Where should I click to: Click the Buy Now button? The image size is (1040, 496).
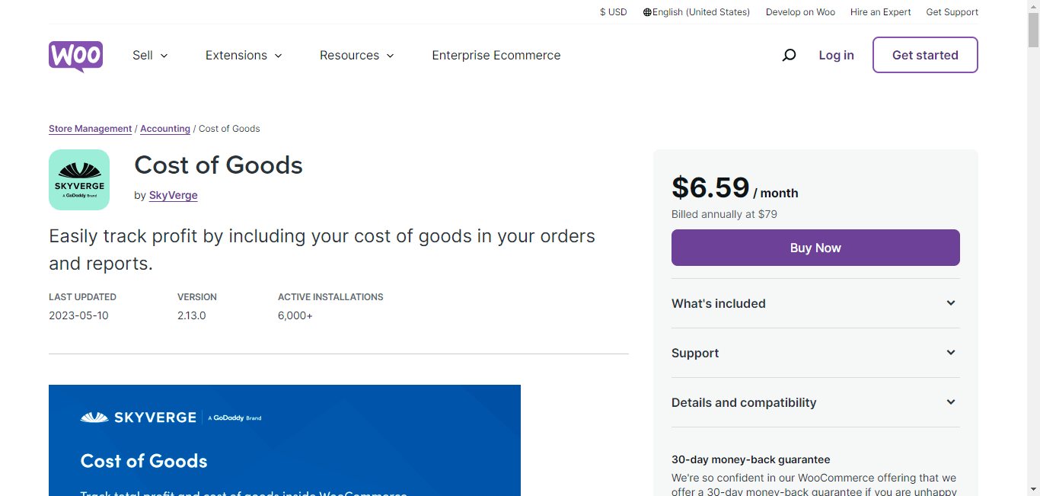tap(815, 248)
